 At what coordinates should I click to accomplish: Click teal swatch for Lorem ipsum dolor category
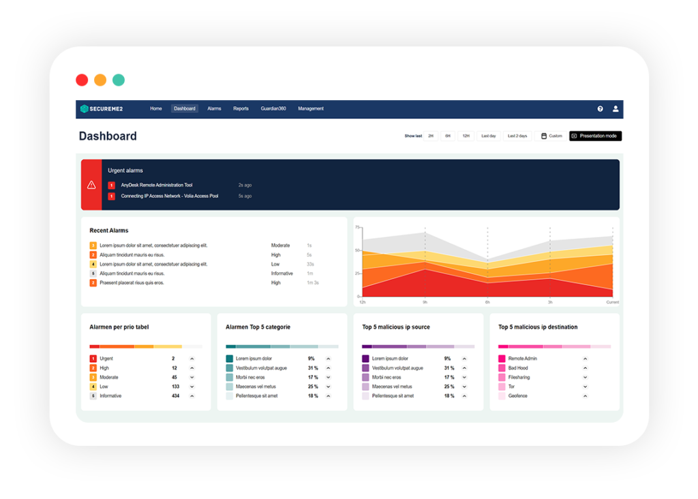pyautogui.click(x=229, y=359)
